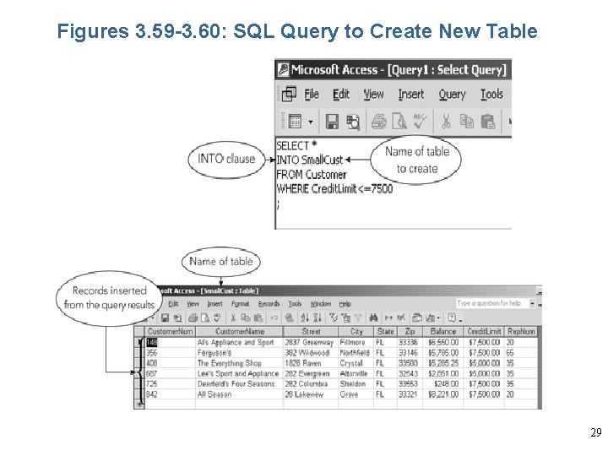608x456 pixels.
Task: Click the query control icon left of File menu
Action: tap(289, 94)
